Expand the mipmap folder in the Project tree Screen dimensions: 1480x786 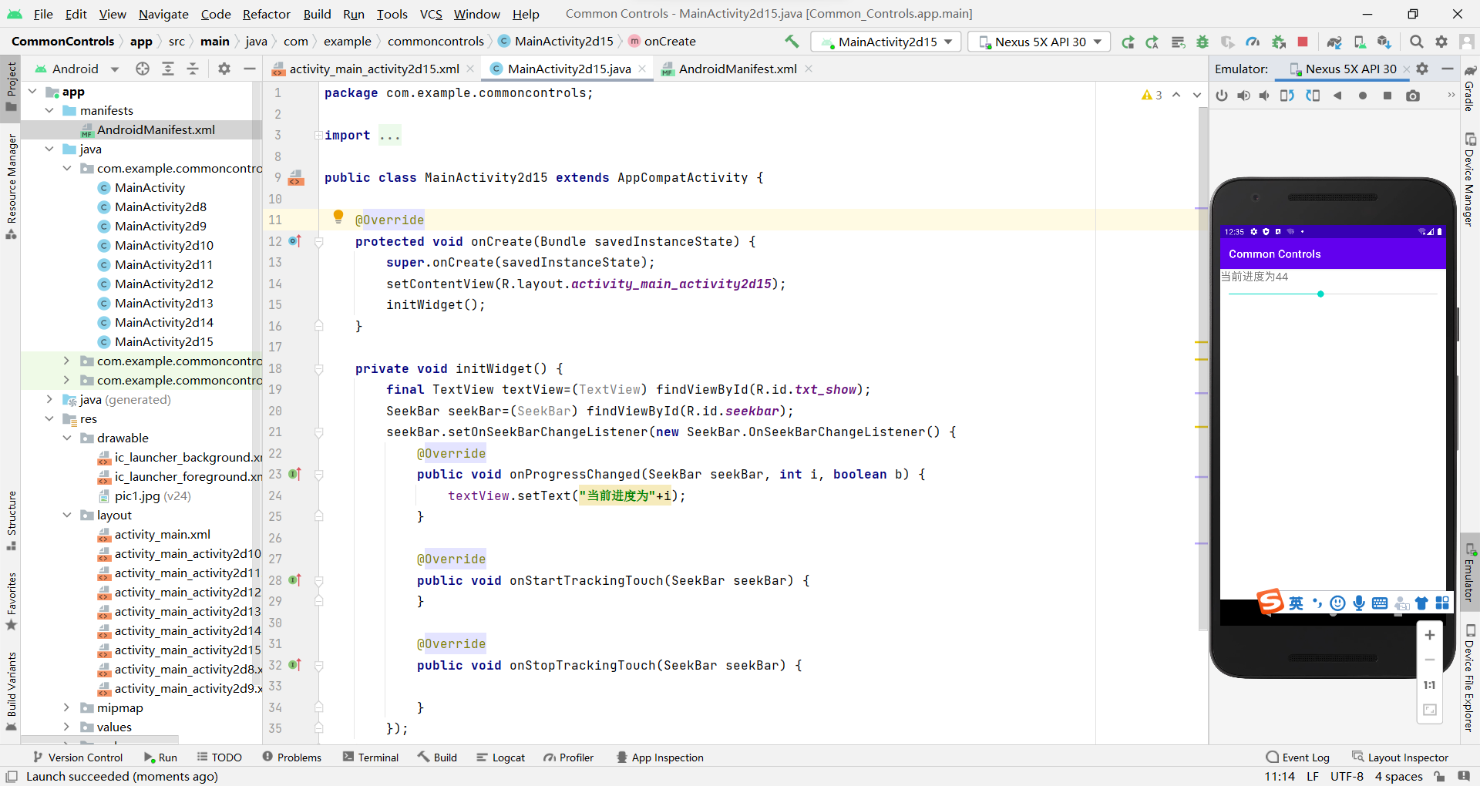(66, 707)
